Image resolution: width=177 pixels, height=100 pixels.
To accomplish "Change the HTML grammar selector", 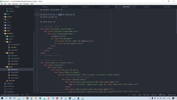I will [x=140, y=95].
